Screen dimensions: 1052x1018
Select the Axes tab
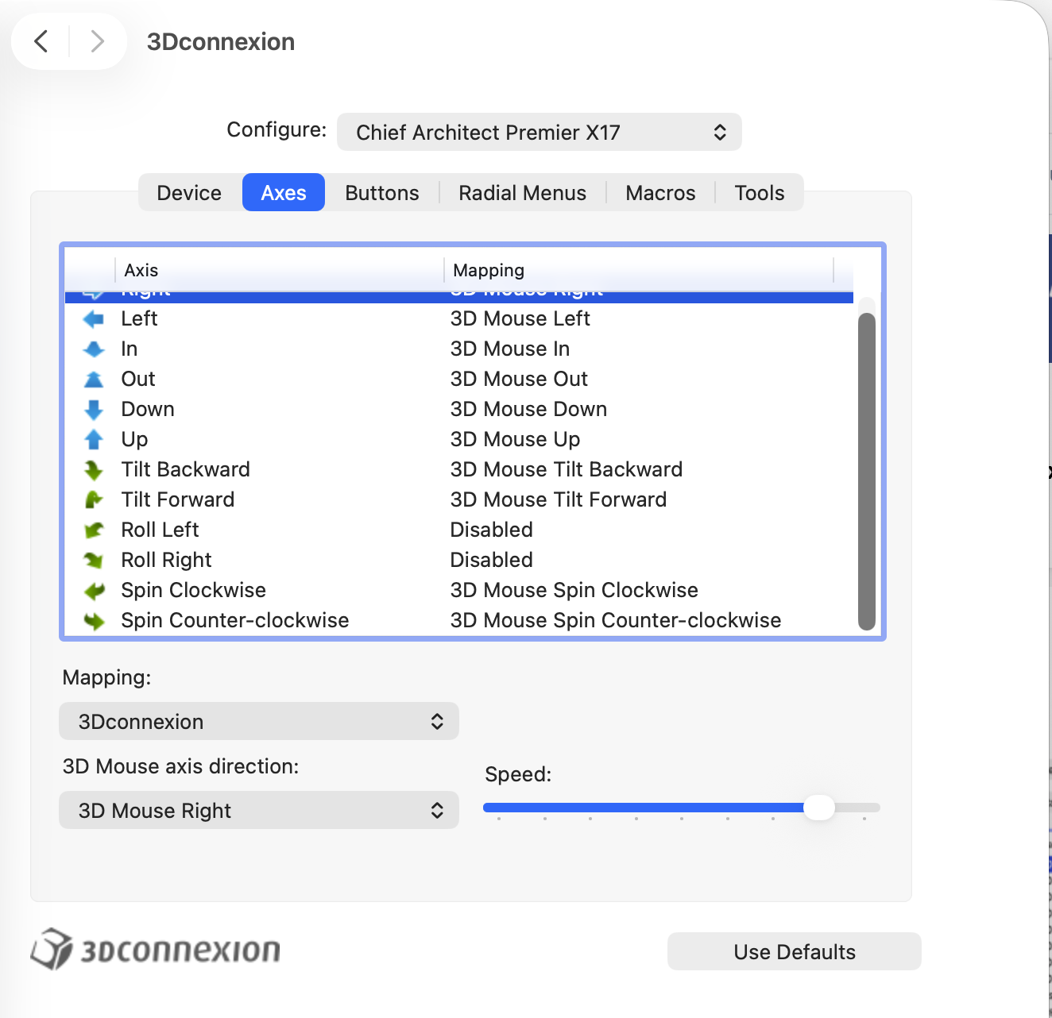[x=284, y=193]
